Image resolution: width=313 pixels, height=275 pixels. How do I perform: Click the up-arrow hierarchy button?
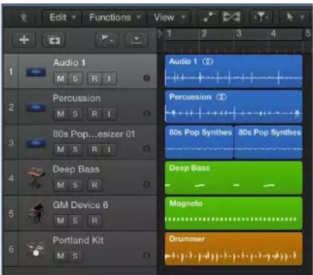(x=24, y=17)
